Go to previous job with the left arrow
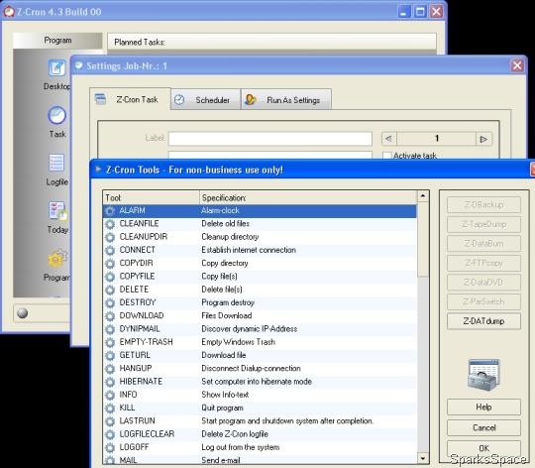Viewport: 535px width, 468px height. pyautogui.click(x=389, y=139)
